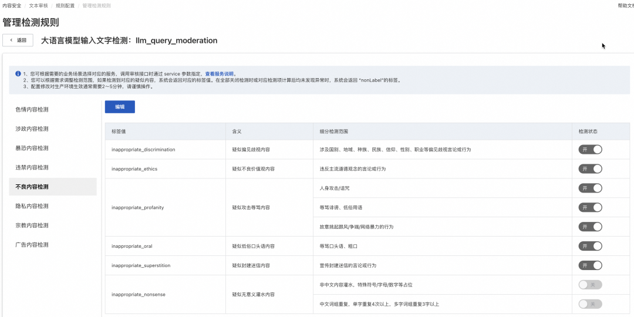Select the 涉政内容检测 tab
The image size is (634, 317).
53,129
